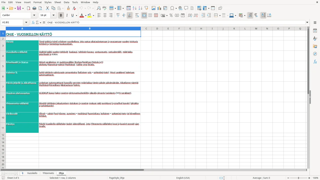The height and width of the screenshot is (180, 320).
Task: Click the Sum sigma button
Action: (37, 22)
